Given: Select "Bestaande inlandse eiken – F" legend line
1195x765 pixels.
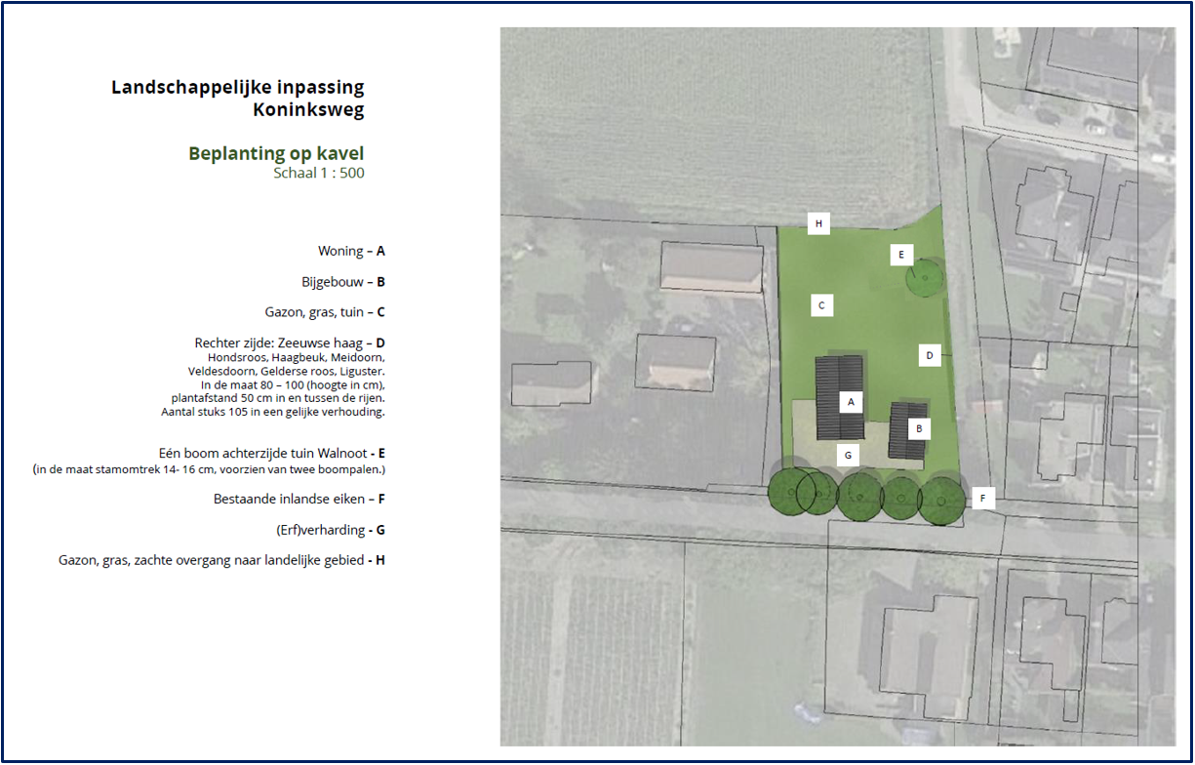Looking at the screenshot, I should (299, 499).
